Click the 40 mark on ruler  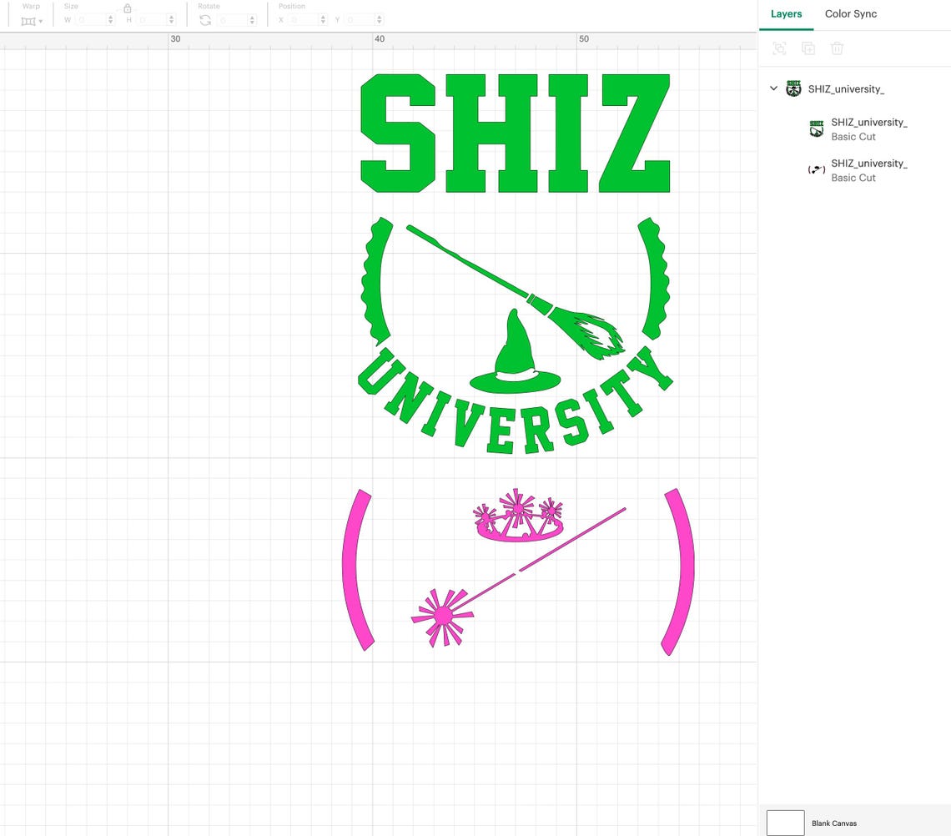click(x=379, y=39)
